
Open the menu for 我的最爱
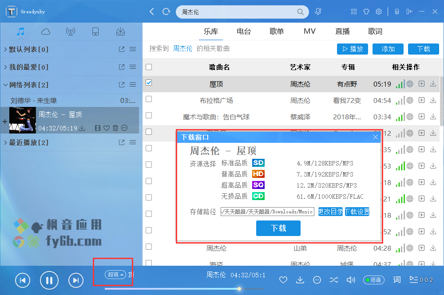[133, 67]
